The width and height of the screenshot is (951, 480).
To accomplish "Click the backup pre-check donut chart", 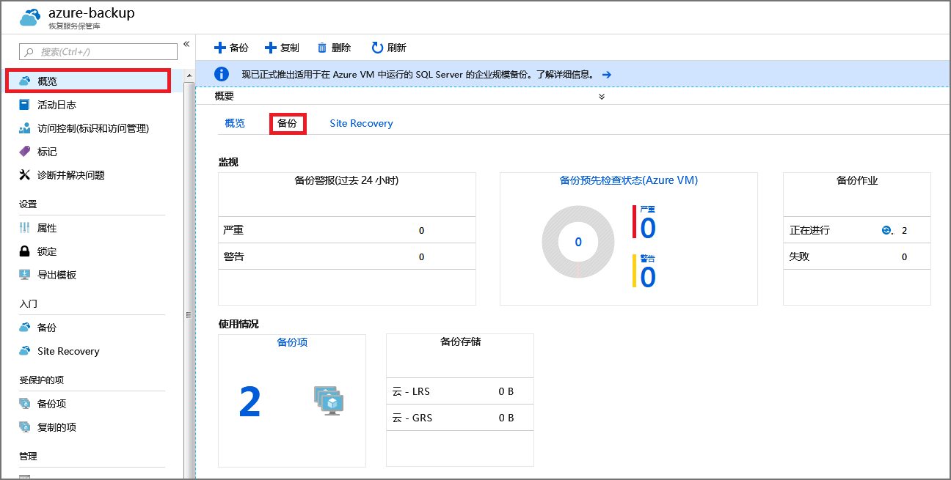I will click(577, 241).
